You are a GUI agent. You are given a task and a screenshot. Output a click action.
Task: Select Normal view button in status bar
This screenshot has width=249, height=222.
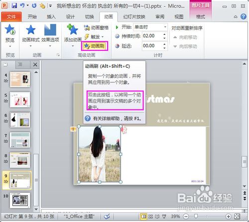pos(143,217)
